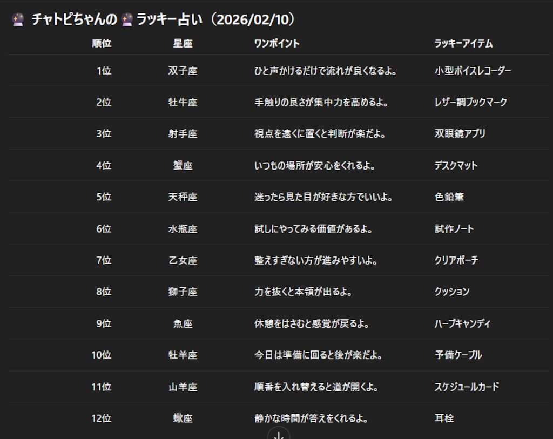Click the 蟹座 zodiac cell
553x439 pixels.
tap(183, 165)
